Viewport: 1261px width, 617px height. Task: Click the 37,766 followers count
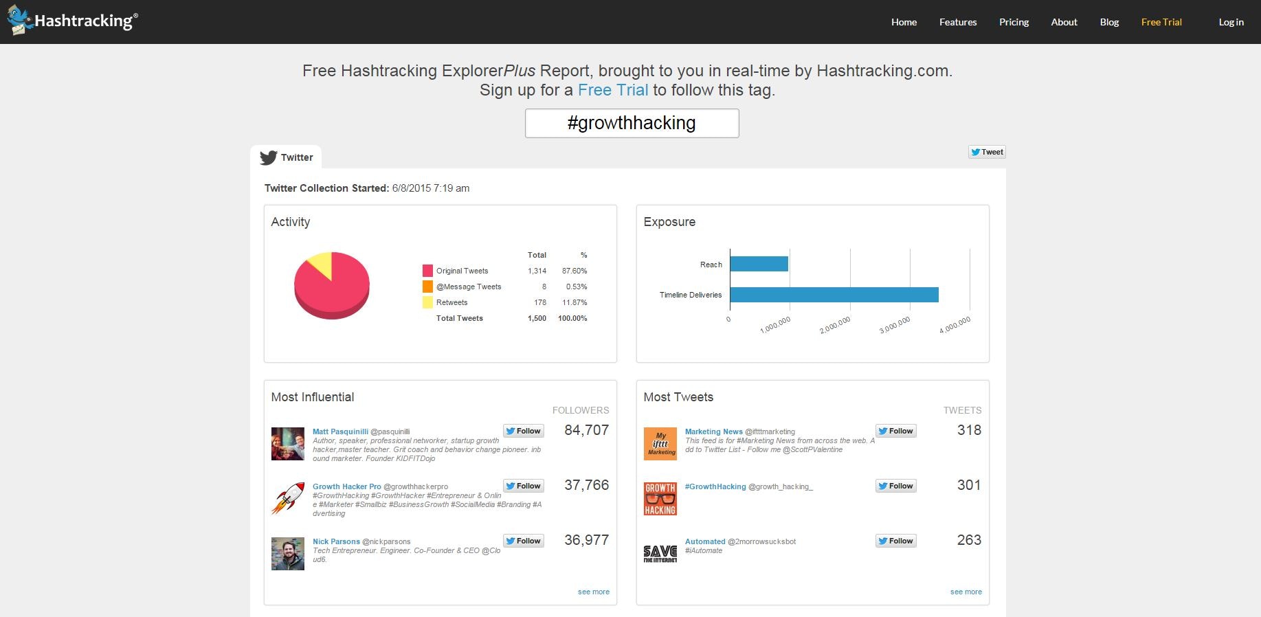pyautogui.click(x=586, y=485)
